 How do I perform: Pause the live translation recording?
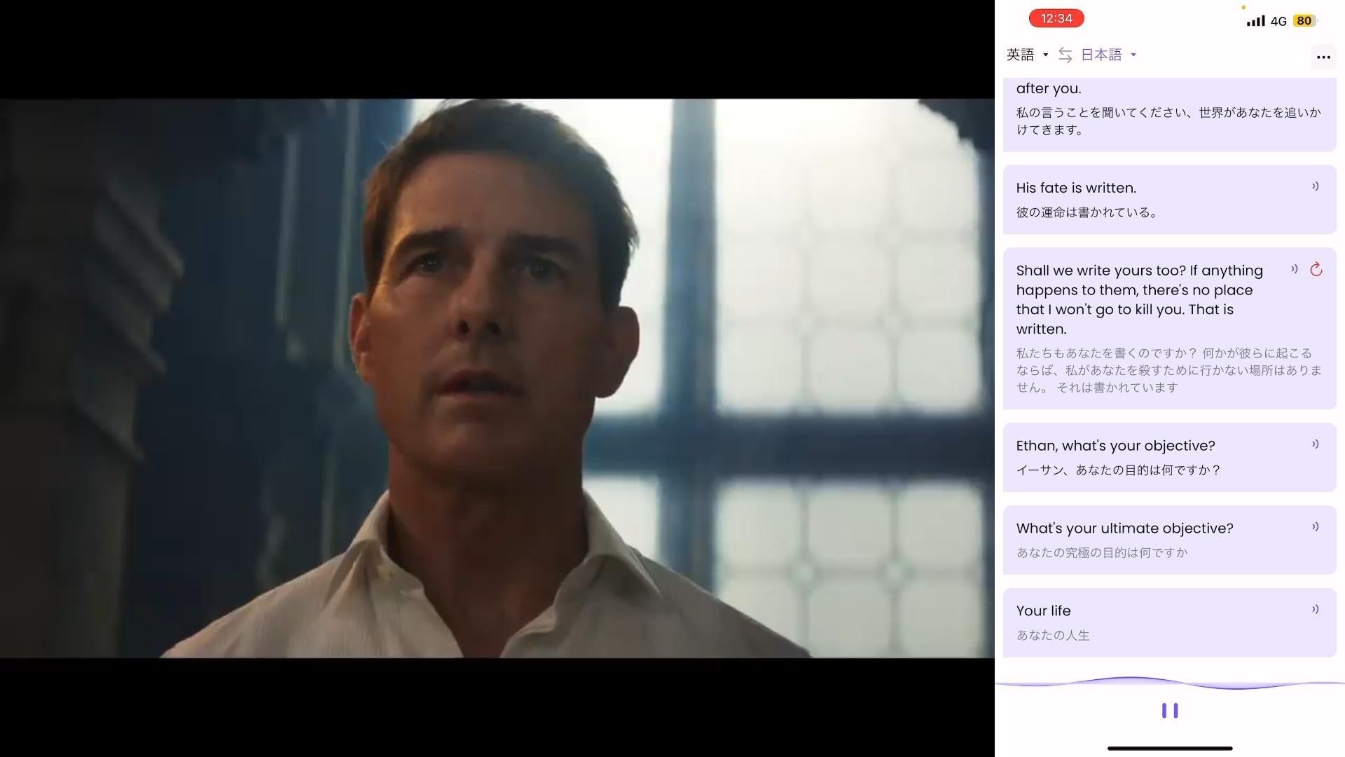tap(1169, 711)
